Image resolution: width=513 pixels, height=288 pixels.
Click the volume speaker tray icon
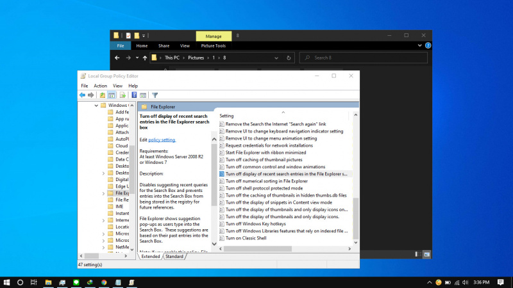pyautogui.click(x=466, y=282)
